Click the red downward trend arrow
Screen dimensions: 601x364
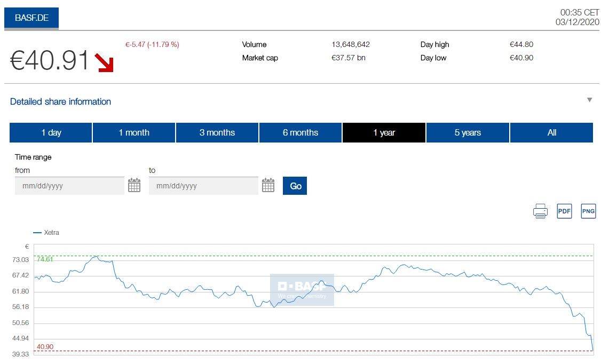tap(104, 62)
